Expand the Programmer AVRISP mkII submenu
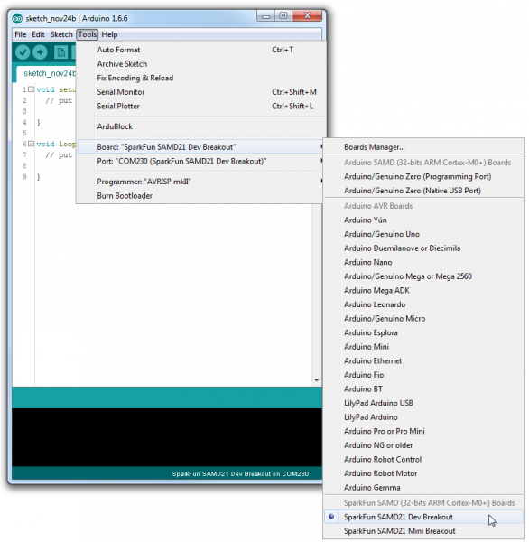The image size is (529, 542). pyautogui.click(x=201, y=182)
